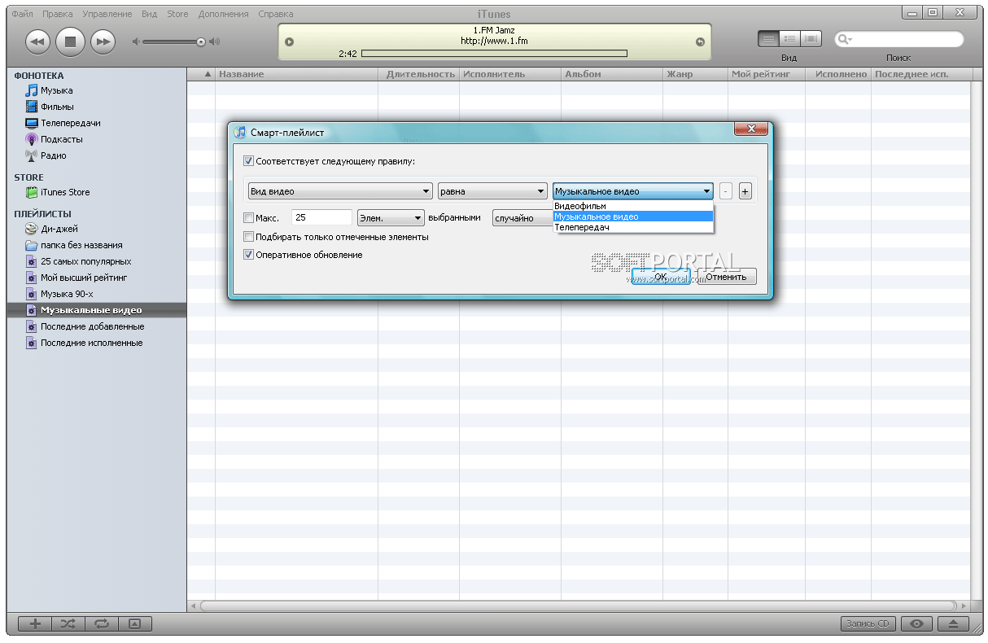The width and height of the screenshot is (988, 643).
Task: Choose Телепередач from the list
Action: pos(633,227)
